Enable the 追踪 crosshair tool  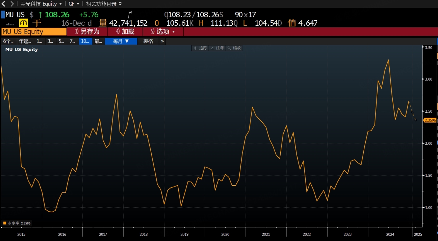pyautogui.click(x=200, y=48)
